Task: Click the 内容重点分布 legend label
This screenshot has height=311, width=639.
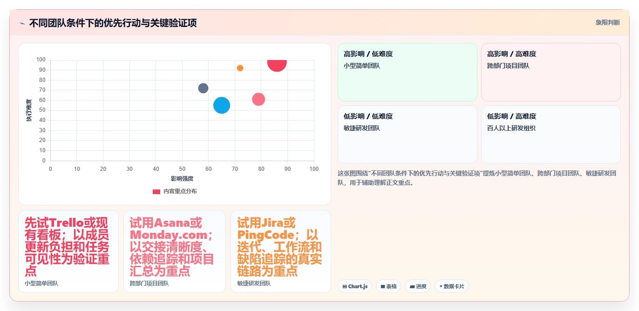Action: tap(180, 191)
